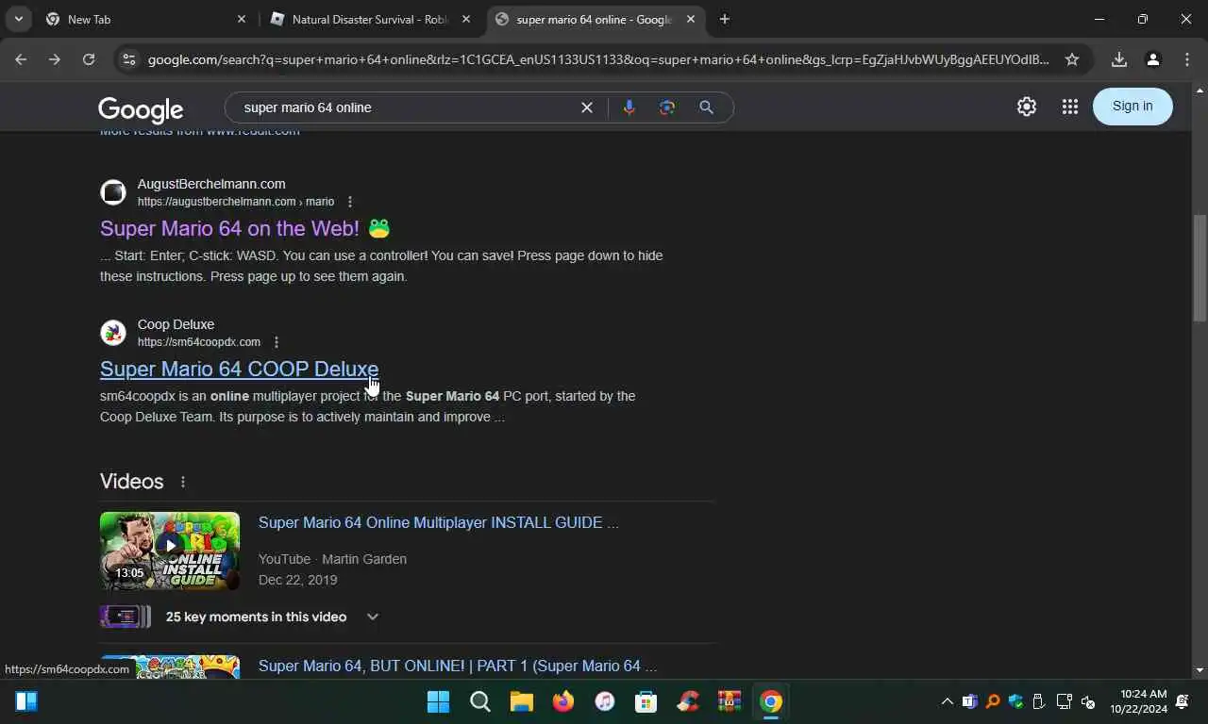
Task: Open options for Coop Deluxe result
Action: coord(277,342)
